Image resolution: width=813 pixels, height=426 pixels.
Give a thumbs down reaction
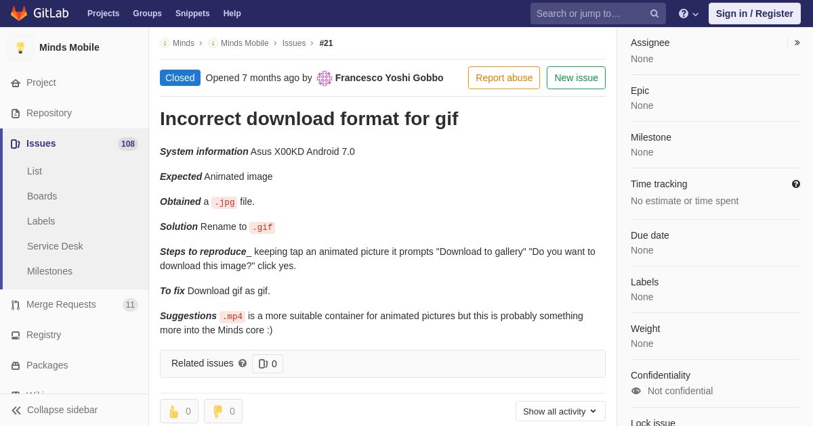pyautogui.click(x=223, y=411)
